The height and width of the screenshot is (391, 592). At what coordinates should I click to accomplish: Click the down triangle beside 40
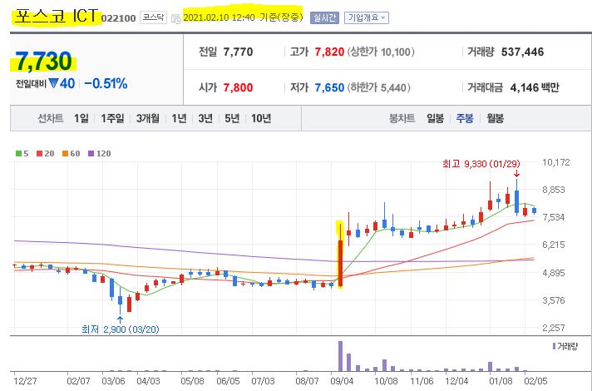(x=53, y=82)
